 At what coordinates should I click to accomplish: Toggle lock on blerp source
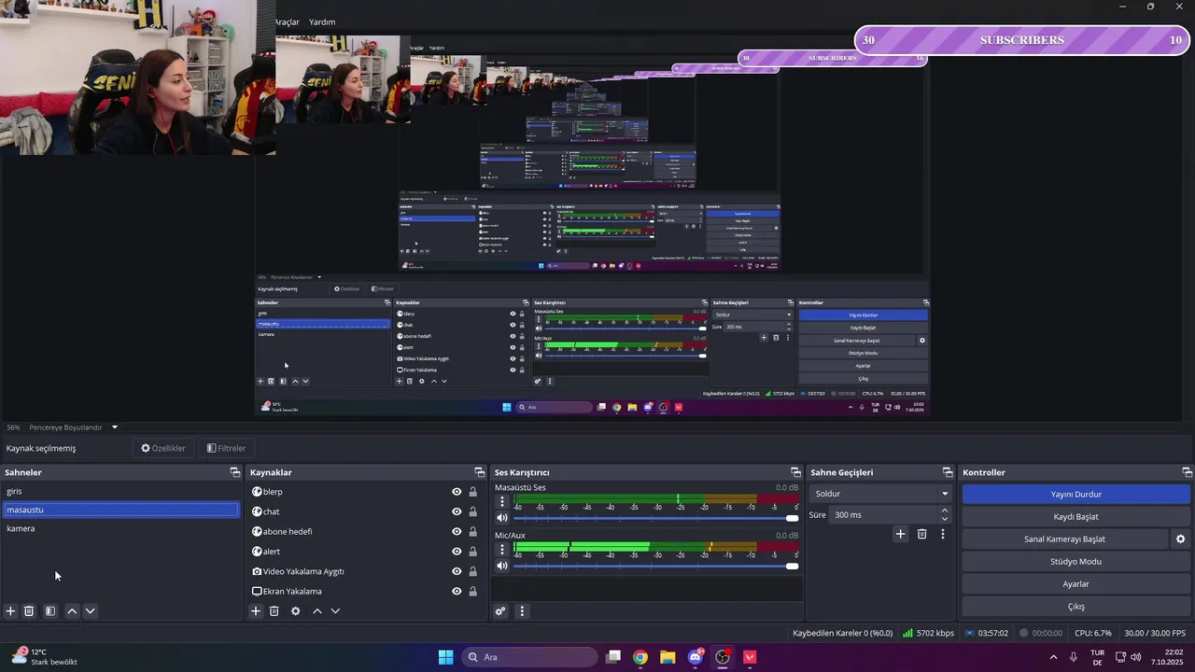[472, 492]
